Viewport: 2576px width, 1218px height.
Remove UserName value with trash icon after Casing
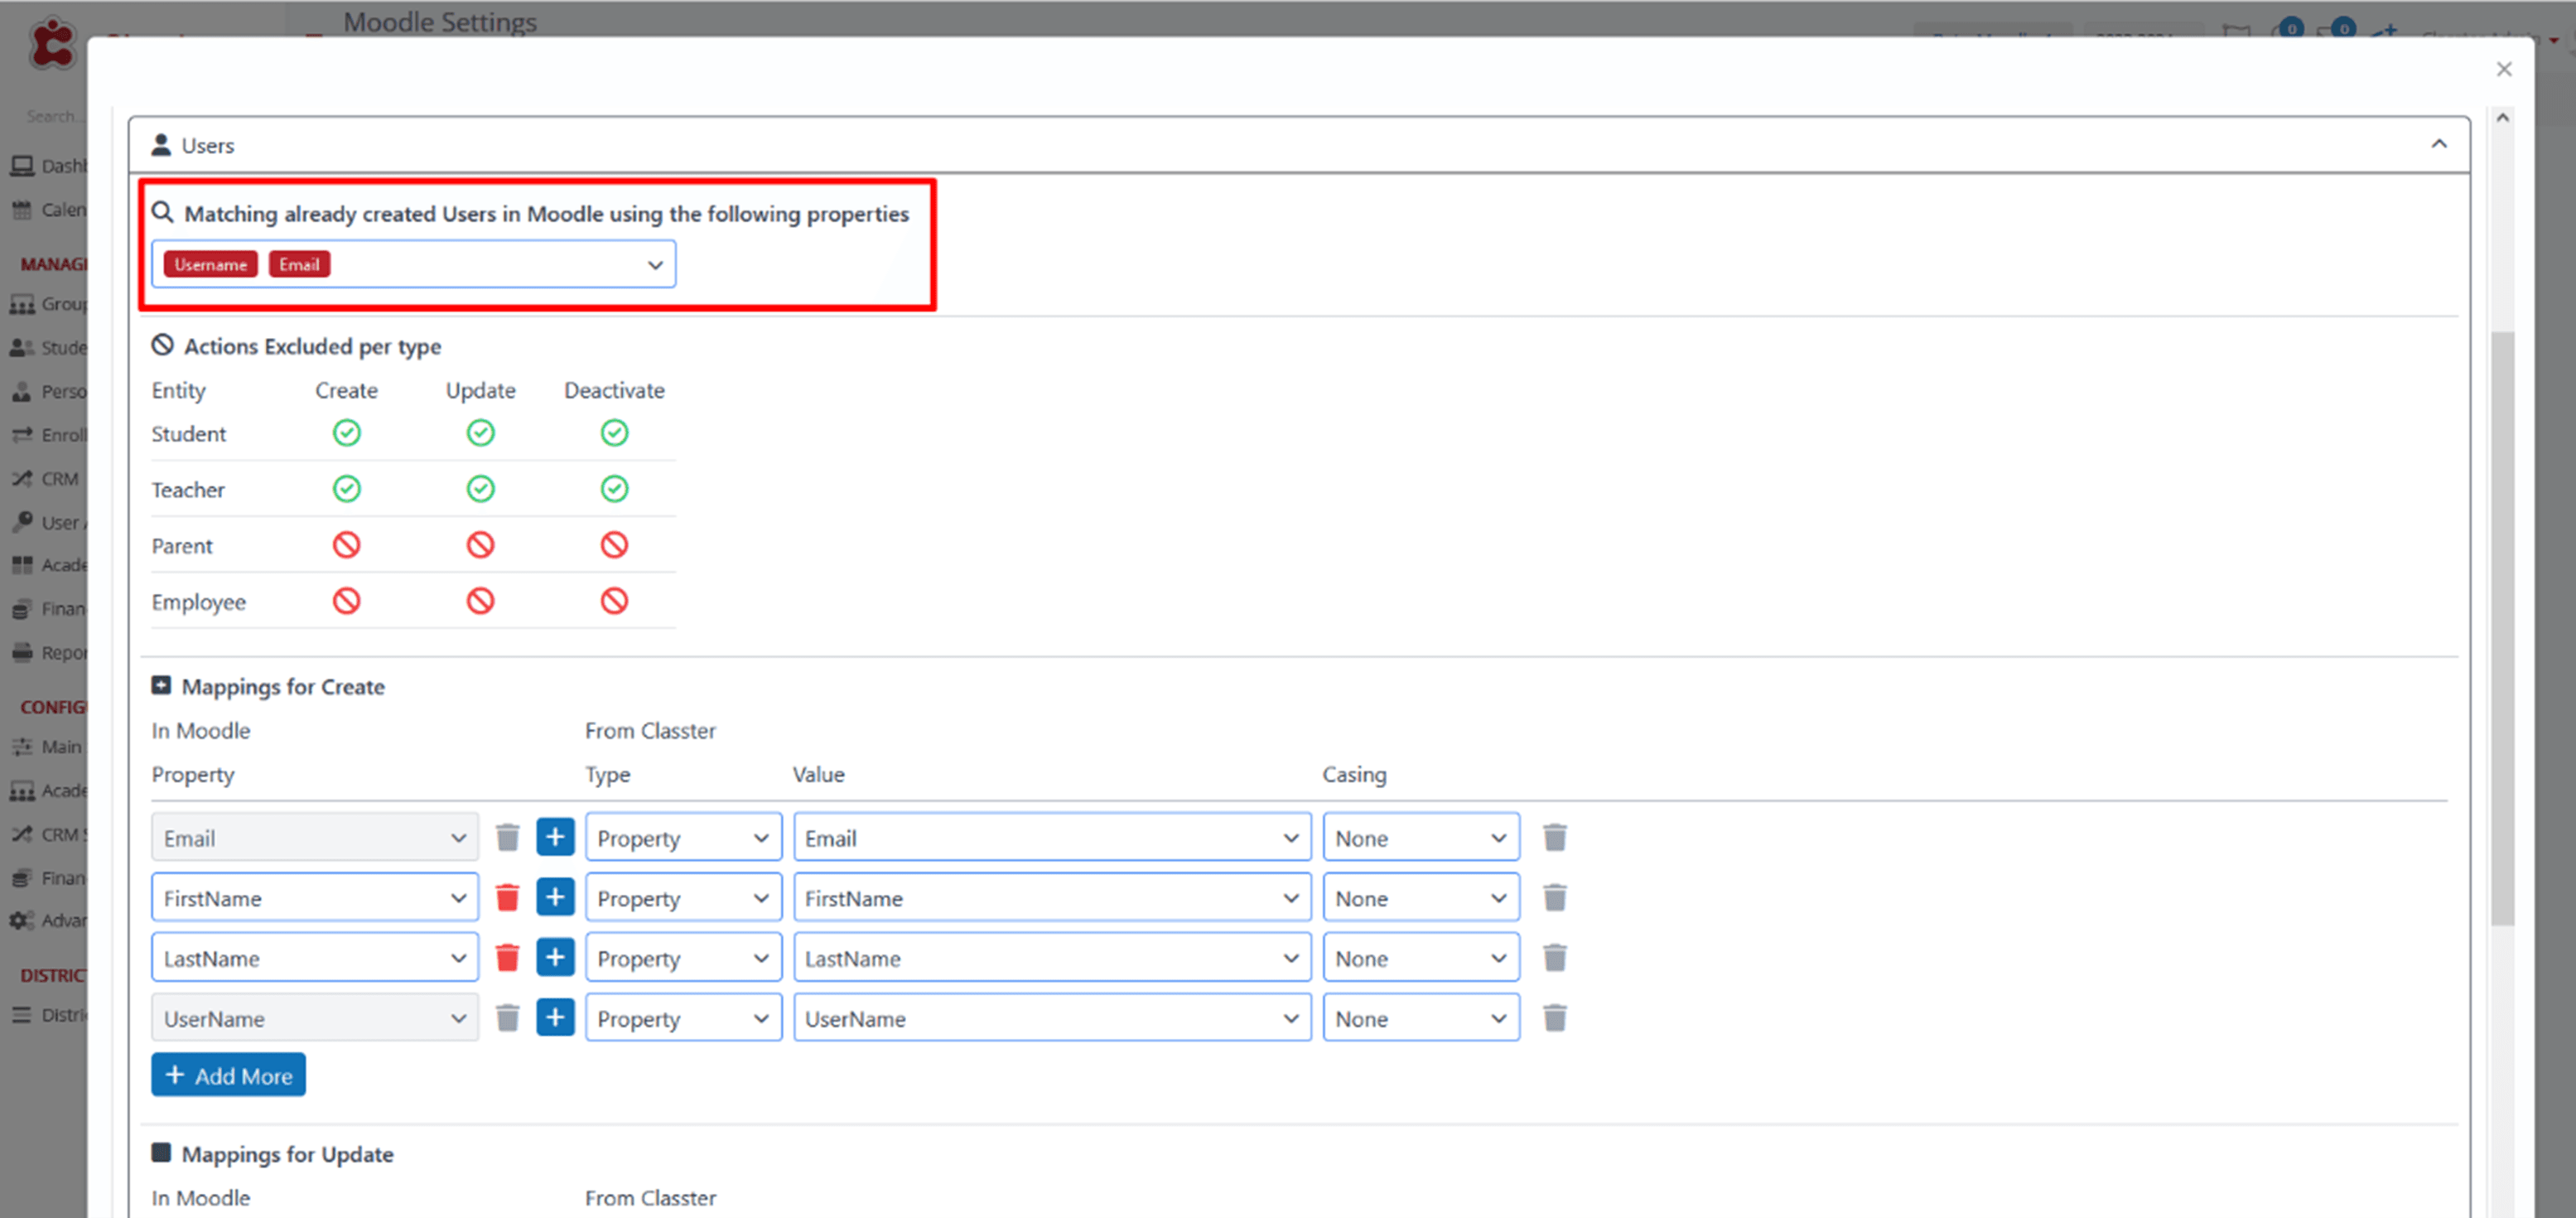(x=1554, y=1018)
